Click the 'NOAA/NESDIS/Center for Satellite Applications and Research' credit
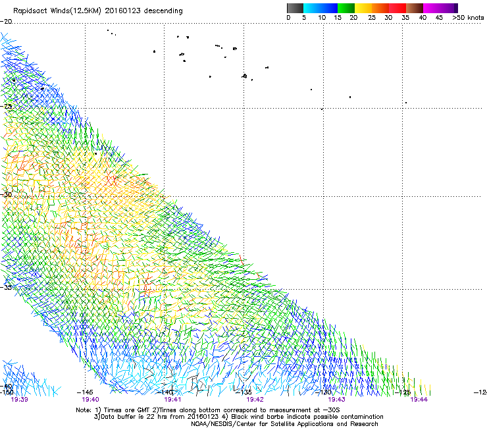The height and width of the screenshot is (428, 487). pyautogui.click(x=284, y=424)
